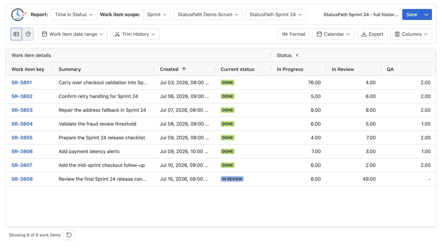Click the In Progress column header
The height and width of the screenshot is (248, 442).
click(x=290, y=69)
